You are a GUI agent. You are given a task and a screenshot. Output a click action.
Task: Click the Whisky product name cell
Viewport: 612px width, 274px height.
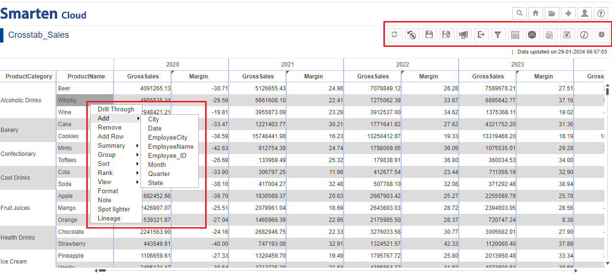tap(85, 100)
